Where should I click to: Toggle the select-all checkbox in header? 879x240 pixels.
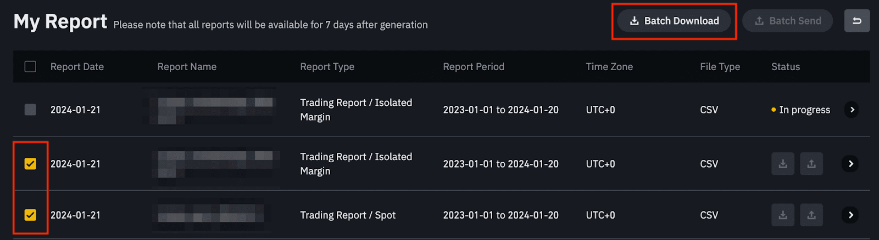30,67
